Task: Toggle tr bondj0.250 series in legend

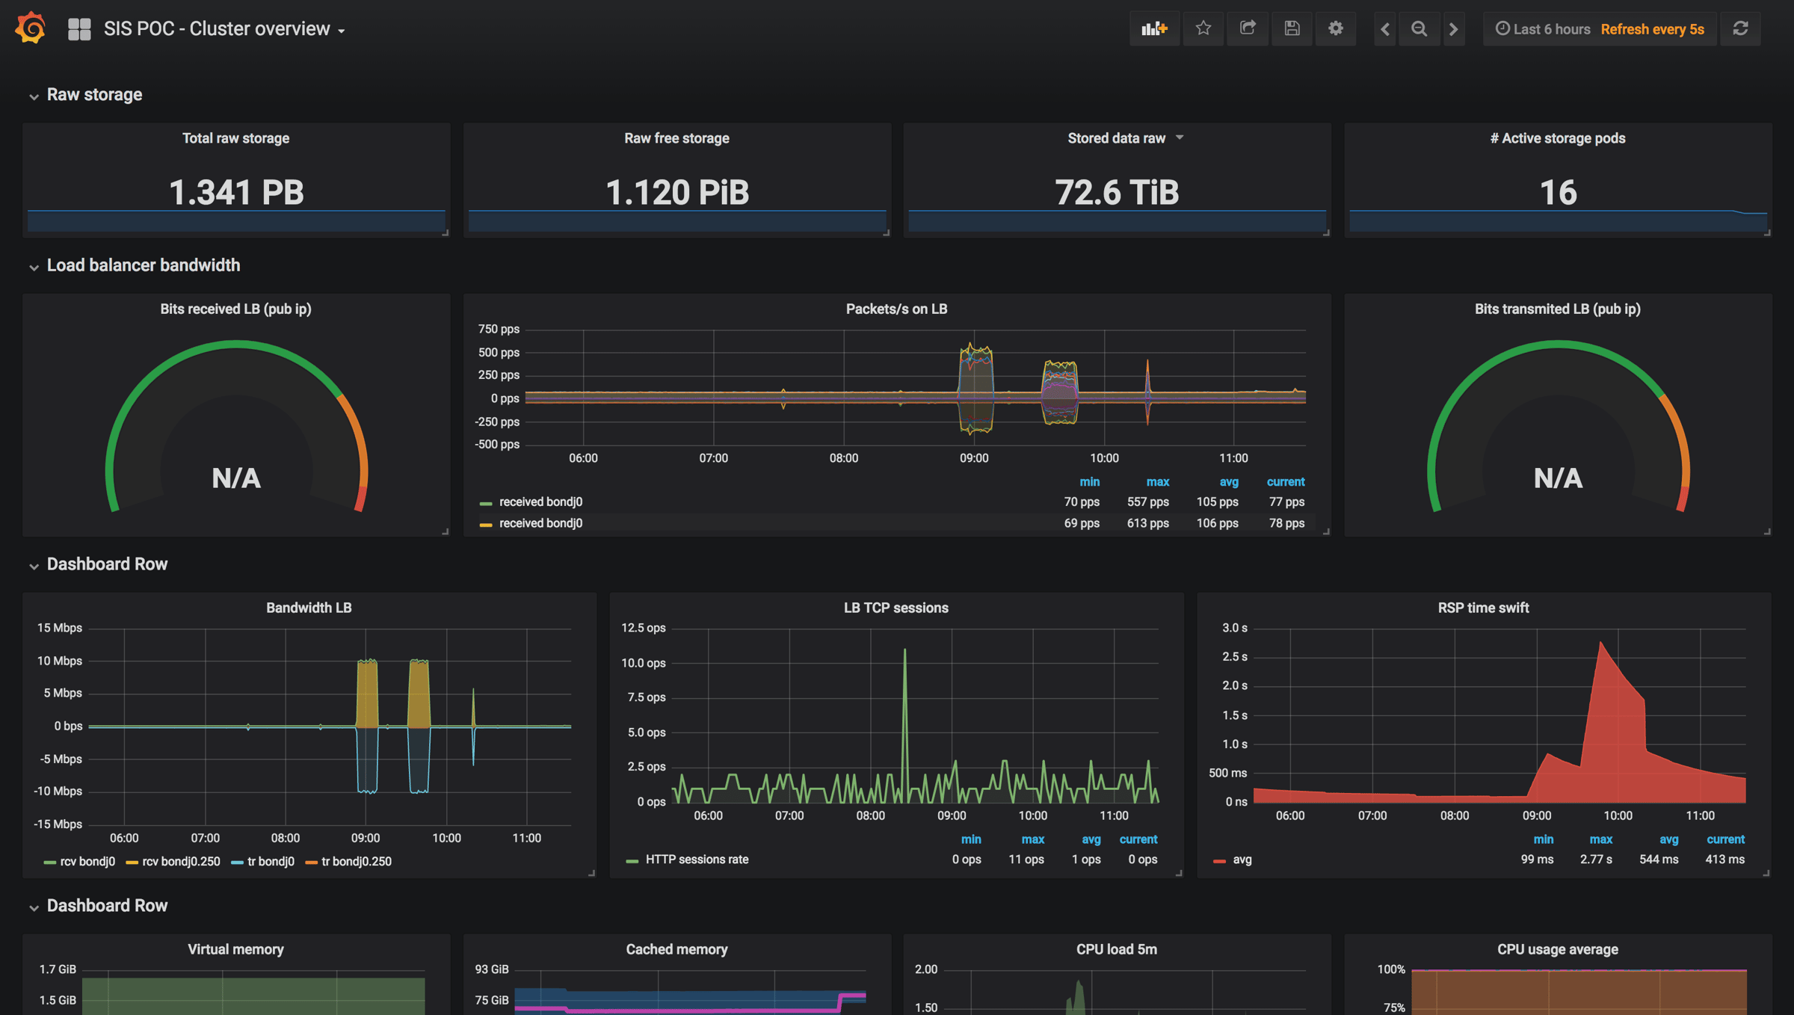Action: (x=356, y=861)
